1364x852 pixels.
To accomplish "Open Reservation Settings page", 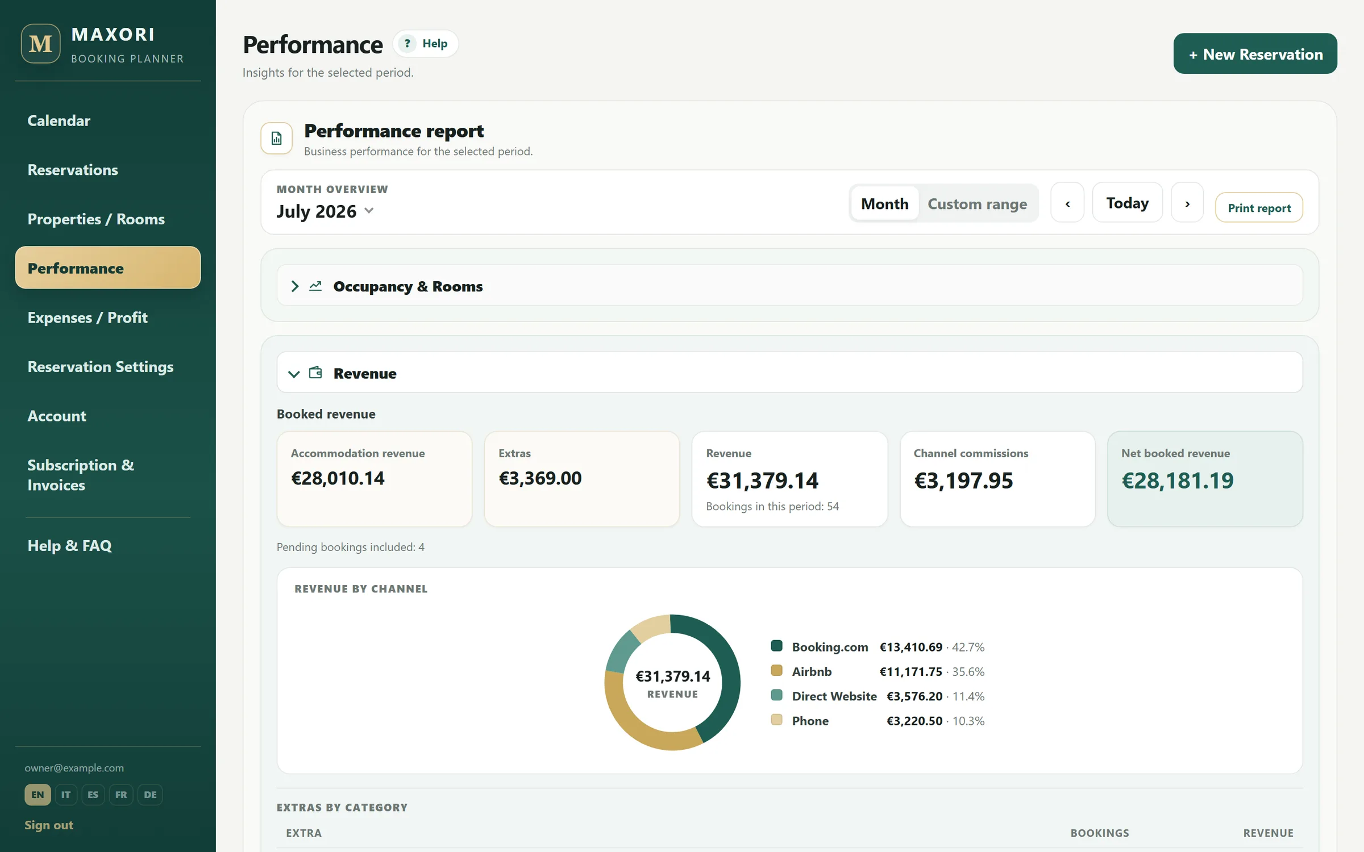I will click(108, 367).
